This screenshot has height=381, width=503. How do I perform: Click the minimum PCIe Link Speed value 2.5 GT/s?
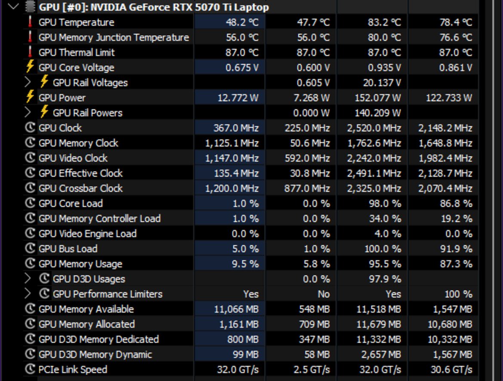(x=312, y=369)
